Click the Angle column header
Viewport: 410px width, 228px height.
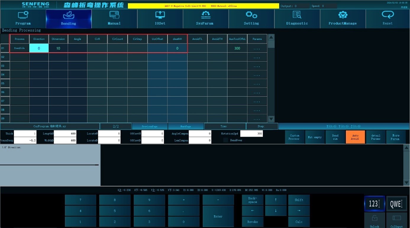tap(78, 39)
